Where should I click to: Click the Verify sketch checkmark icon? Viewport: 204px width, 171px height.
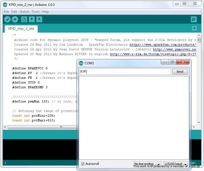tap(7, 19)
